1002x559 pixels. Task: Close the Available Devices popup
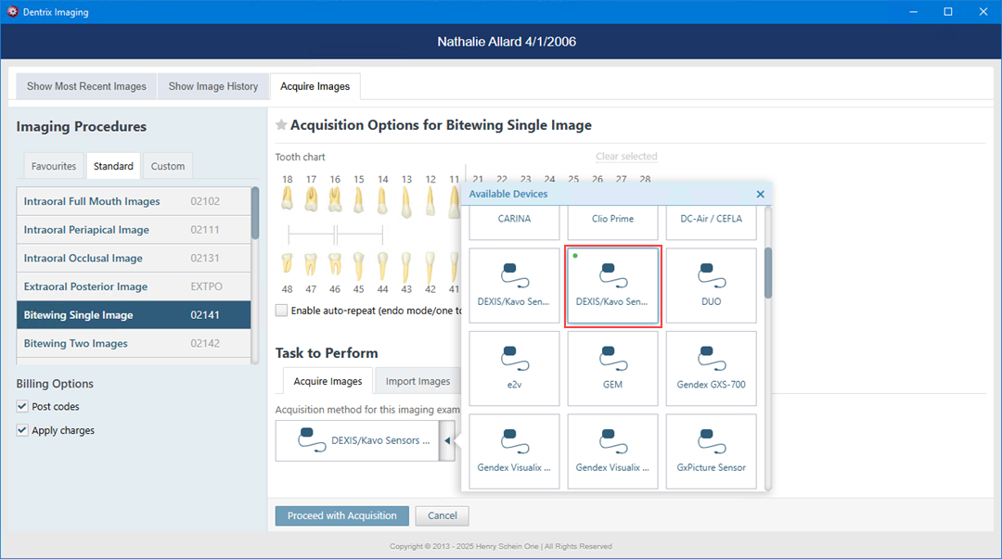[x=761, y=194]
